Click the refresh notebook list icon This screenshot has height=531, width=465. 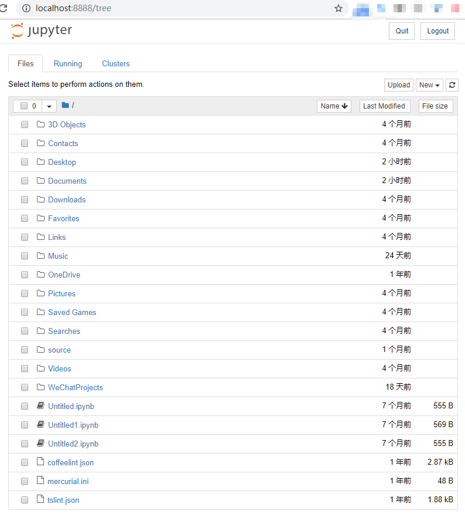coord(452,85)
